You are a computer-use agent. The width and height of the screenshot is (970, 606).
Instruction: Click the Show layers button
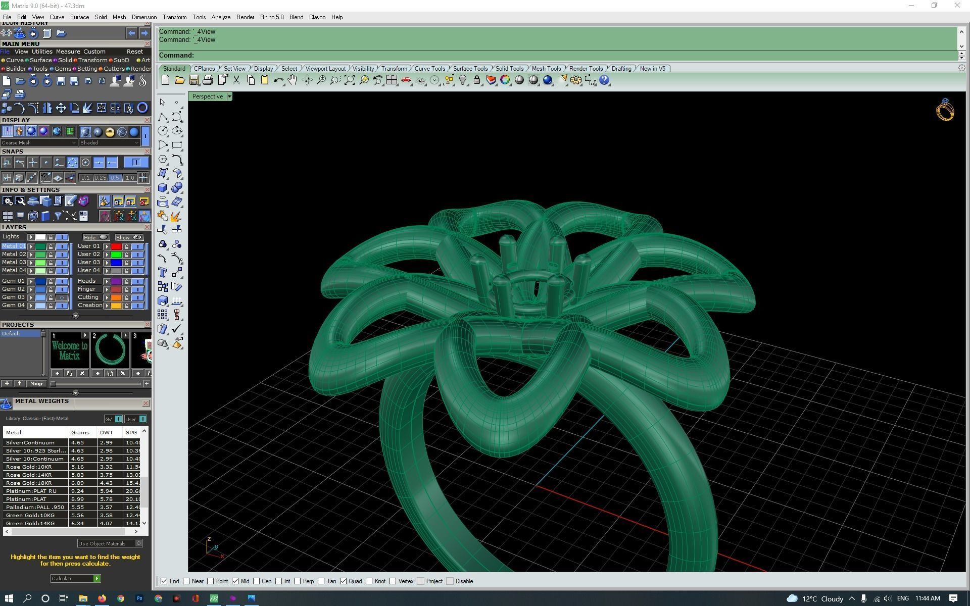[x=129, y=237]
